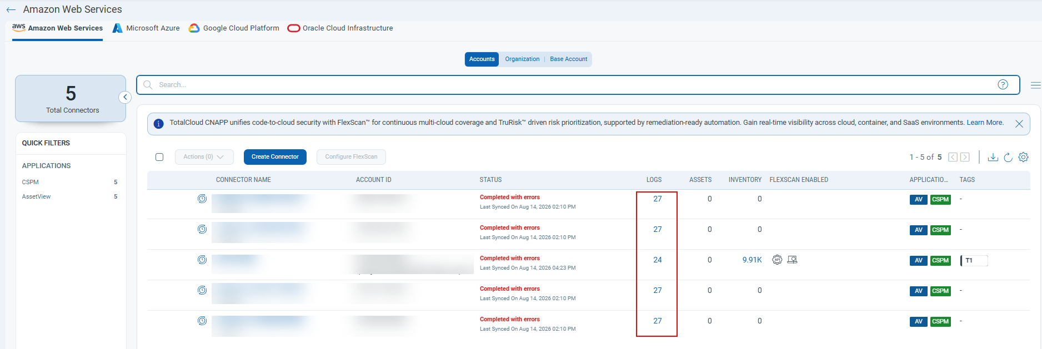Open logs count 27 in first row

657,199
